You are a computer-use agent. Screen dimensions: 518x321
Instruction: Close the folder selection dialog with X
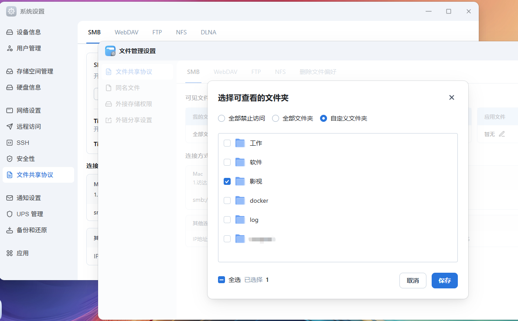[452, 97]
